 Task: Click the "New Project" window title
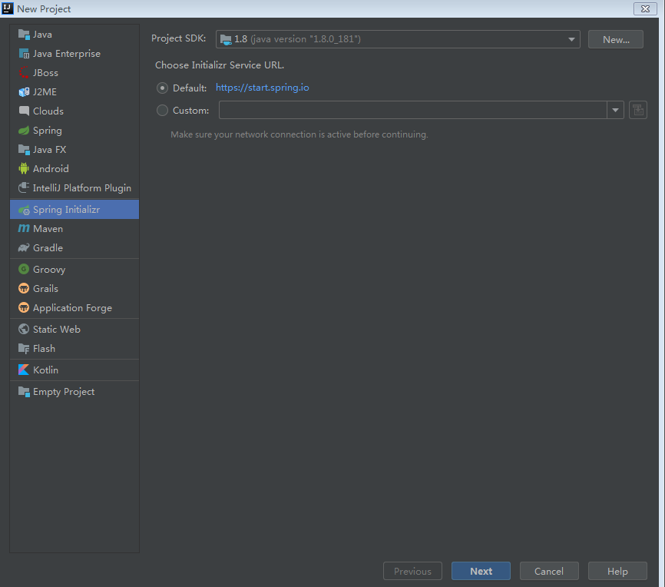(x=44, y=9)
